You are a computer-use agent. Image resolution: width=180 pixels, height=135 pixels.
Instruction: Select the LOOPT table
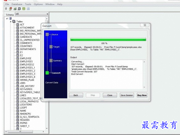[24, 108]
